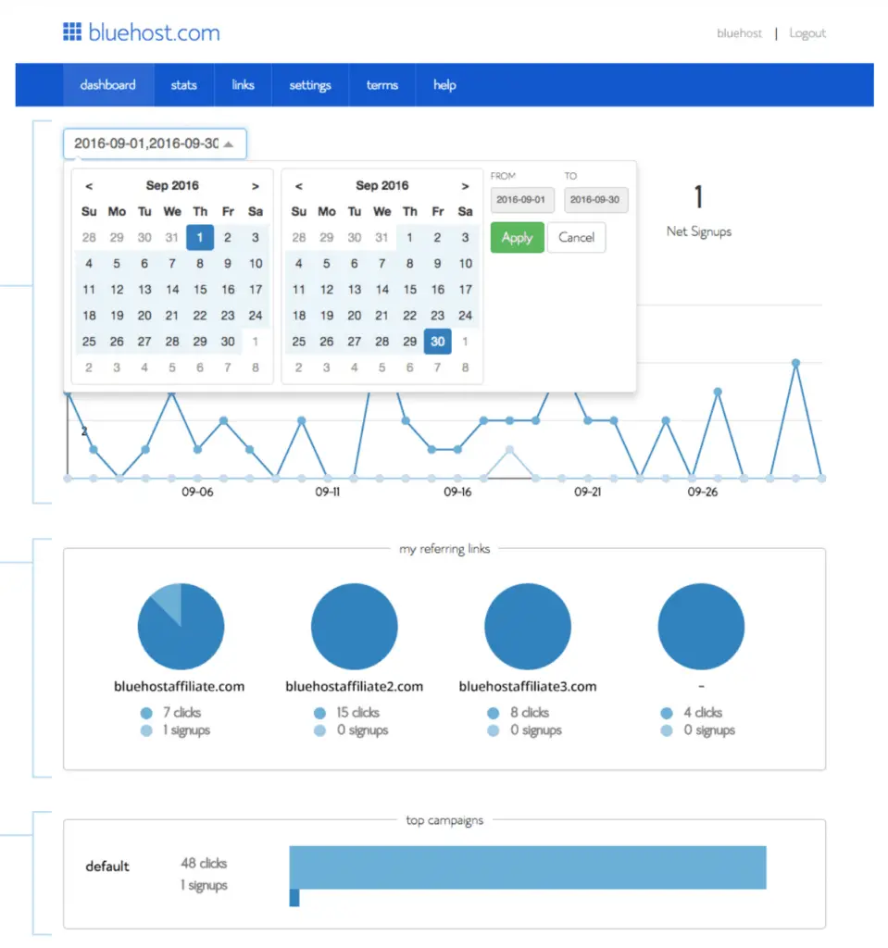Click the 48 clicks text
Viewport: 888px width, 948px height.
coord(204,864)
